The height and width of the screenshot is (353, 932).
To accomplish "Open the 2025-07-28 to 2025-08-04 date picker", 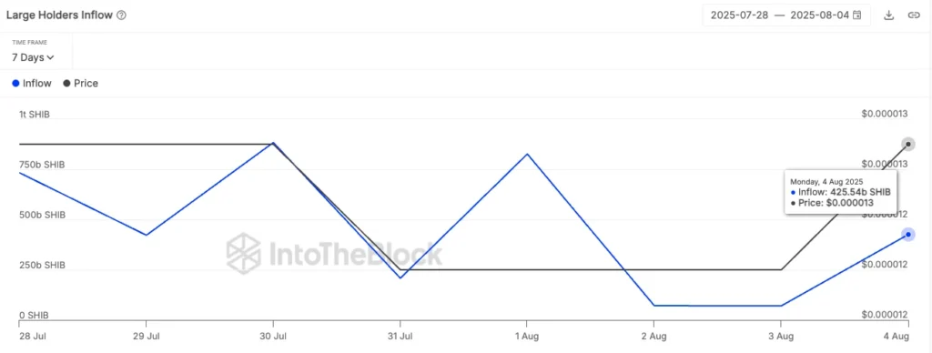I will [785, 15].
